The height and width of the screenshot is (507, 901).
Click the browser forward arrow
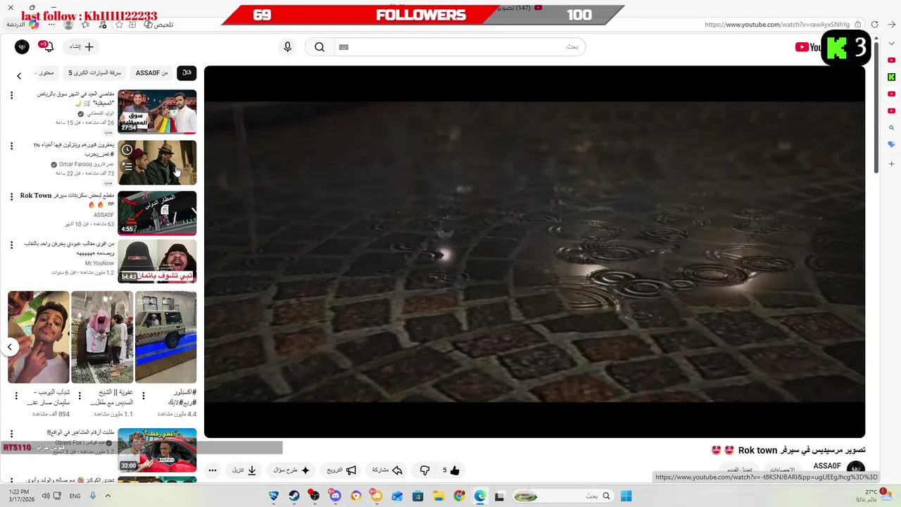coord(891,25)
